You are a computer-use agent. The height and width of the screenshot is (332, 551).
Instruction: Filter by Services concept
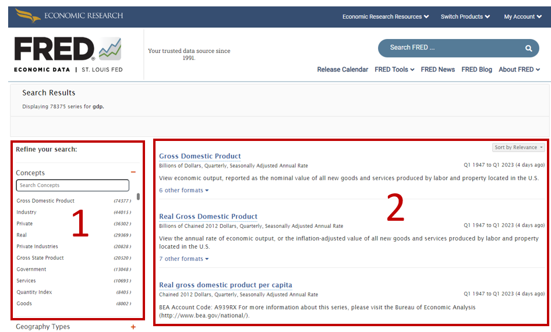point(26,281)
